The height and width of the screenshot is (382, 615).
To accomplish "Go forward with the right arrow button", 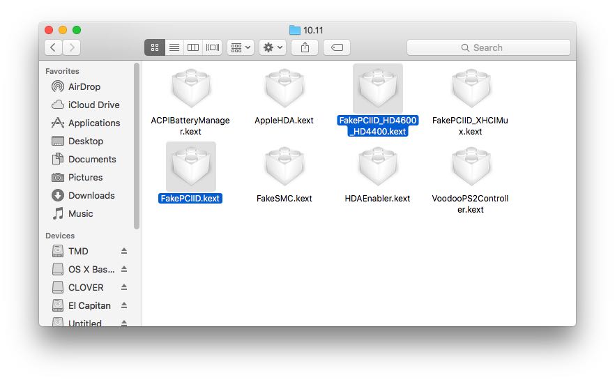I will [x=71, y=47].
